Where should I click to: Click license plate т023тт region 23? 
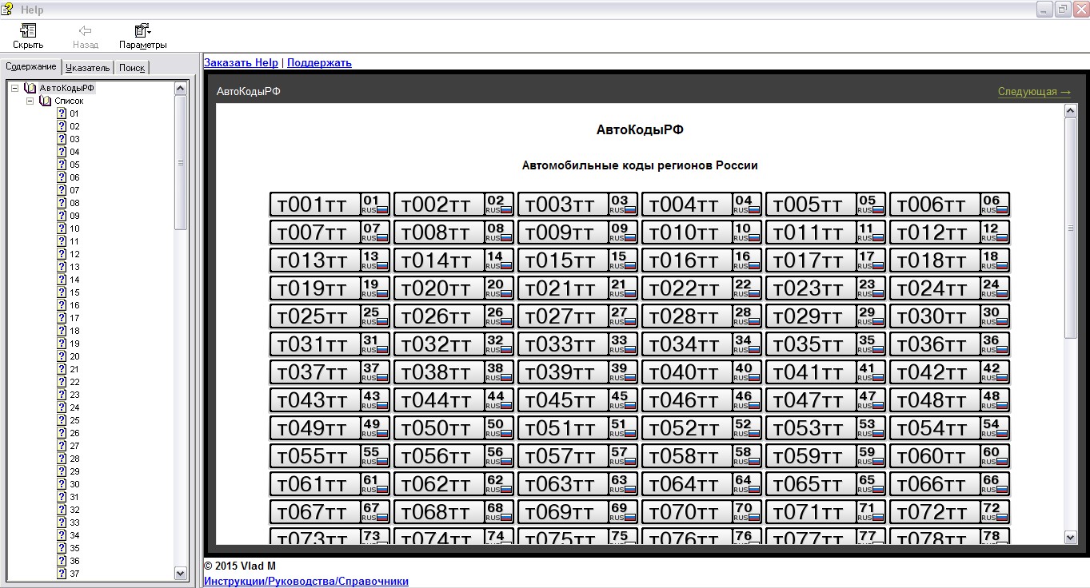coord(825,288)
